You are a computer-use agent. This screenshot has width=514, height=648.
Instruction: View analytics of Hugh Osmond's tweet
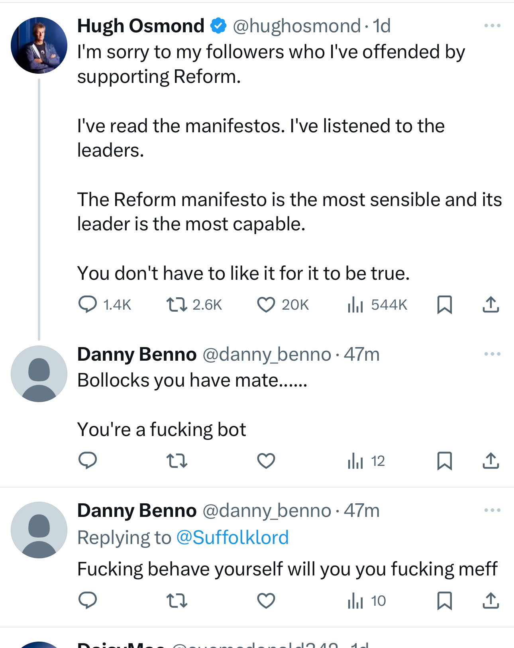(355, 305)
